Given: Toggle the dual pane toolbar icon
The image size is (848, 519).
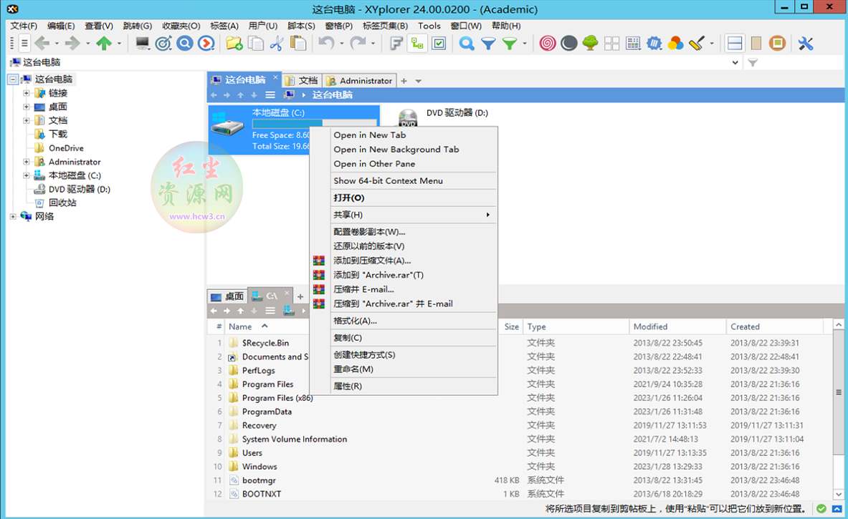Looking at the screenshot, I should pos(735,43).
